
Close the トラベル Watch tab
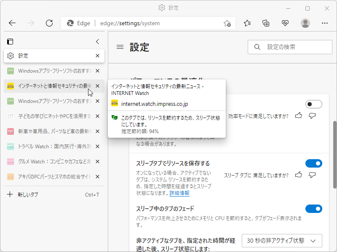98,146
